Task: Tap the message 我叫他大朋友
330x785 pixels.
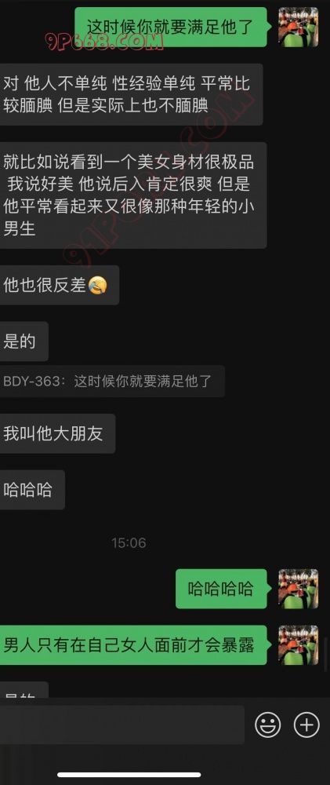Action: pos(57,433)
